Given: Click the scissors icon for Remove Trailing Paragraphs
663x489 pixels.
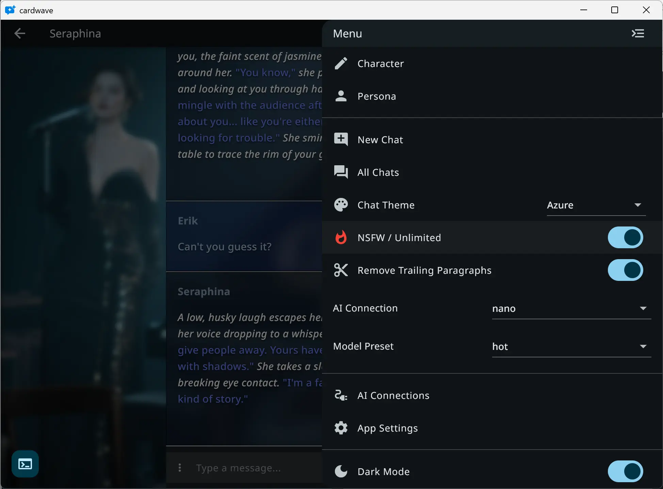Looking at the screenshot, I should [341, 270].
